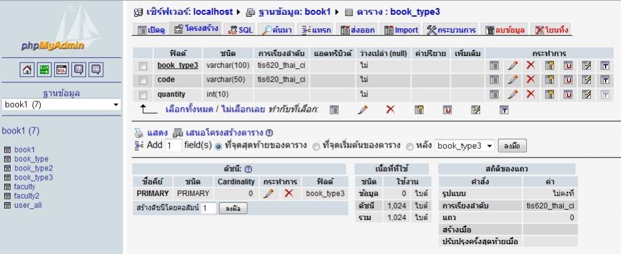Viewport: 621px width, 254px height.
Task: Click เสนอโครงสร้างตาราง link
Action: coord(223,133)
